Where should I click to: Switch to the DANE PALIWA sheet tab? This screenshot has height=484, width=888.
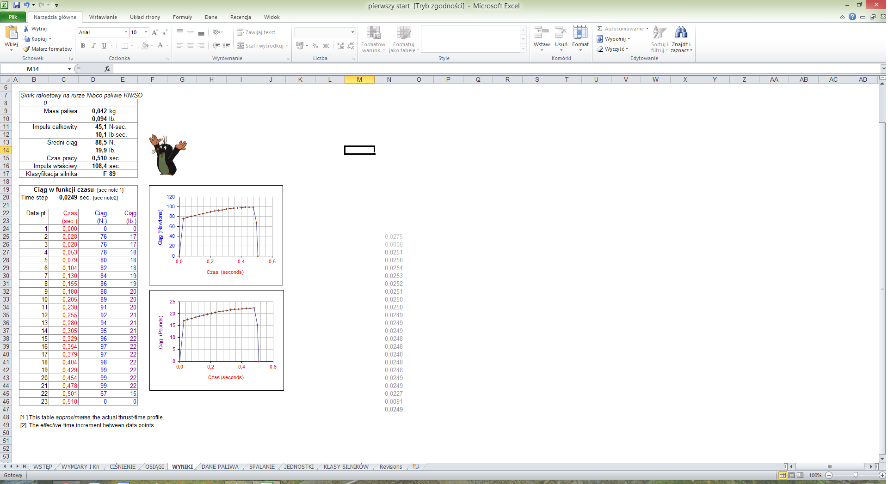click(x=220, y=467)
